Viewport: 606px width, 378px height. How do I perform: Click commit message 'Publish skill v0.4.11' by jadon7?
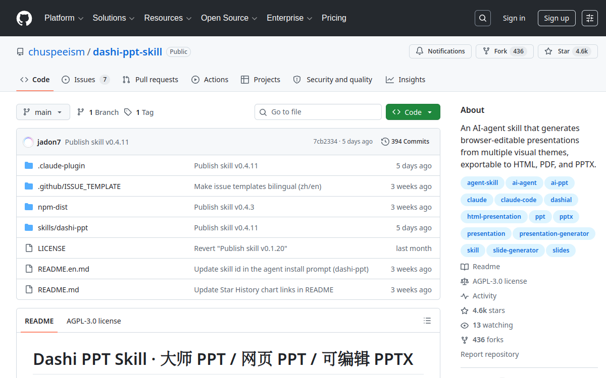pos(97,142)
